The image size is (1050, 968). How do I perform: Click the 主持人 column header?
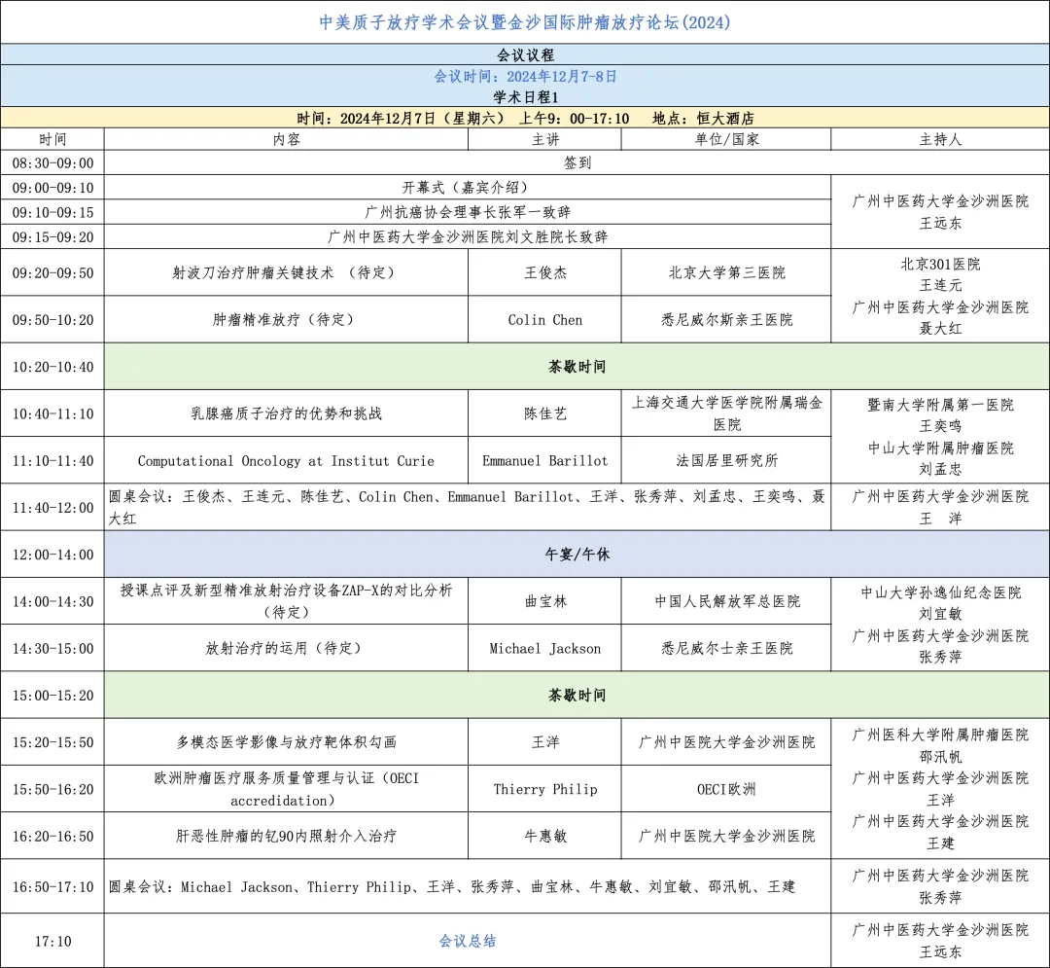940,139
